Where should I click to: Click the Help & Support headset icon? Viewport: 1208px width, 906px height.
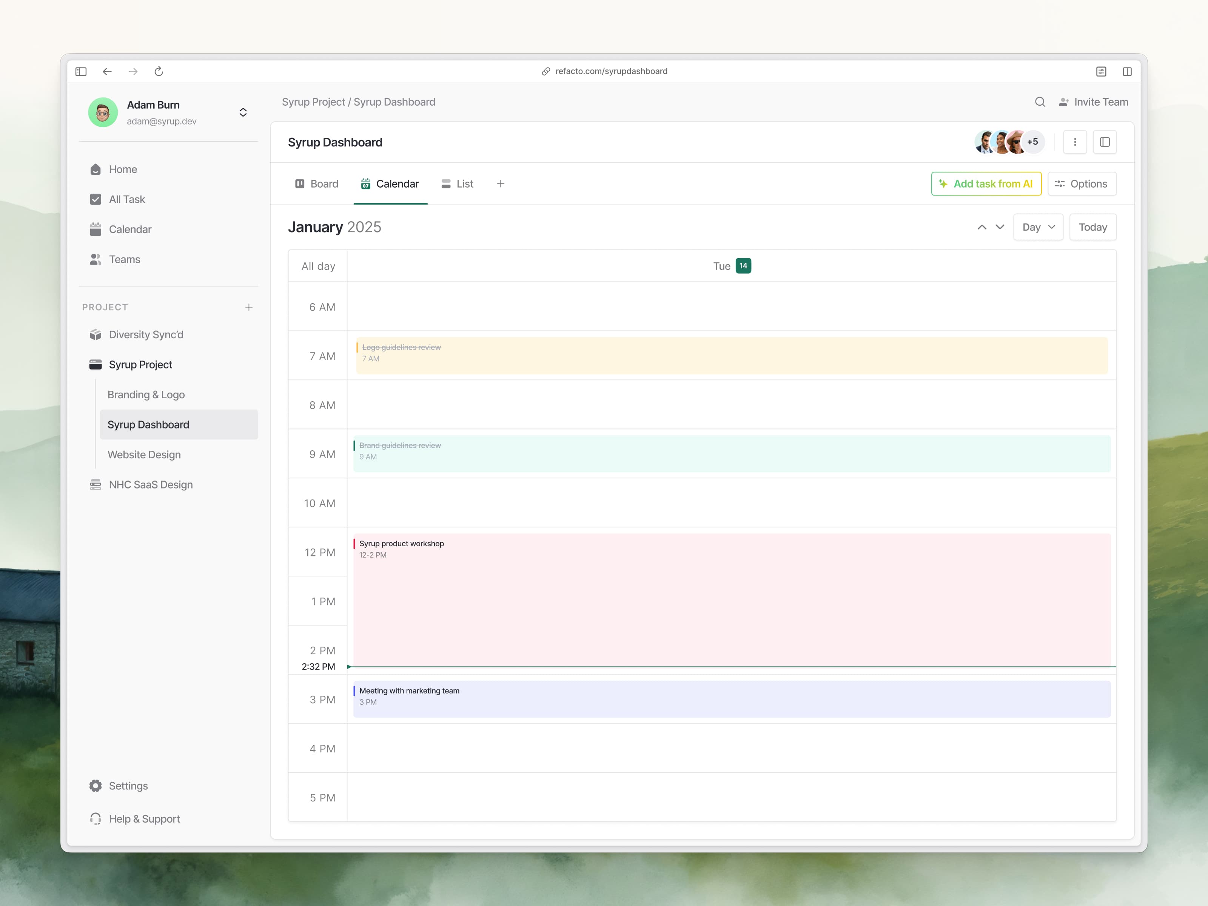coord(96,819)
